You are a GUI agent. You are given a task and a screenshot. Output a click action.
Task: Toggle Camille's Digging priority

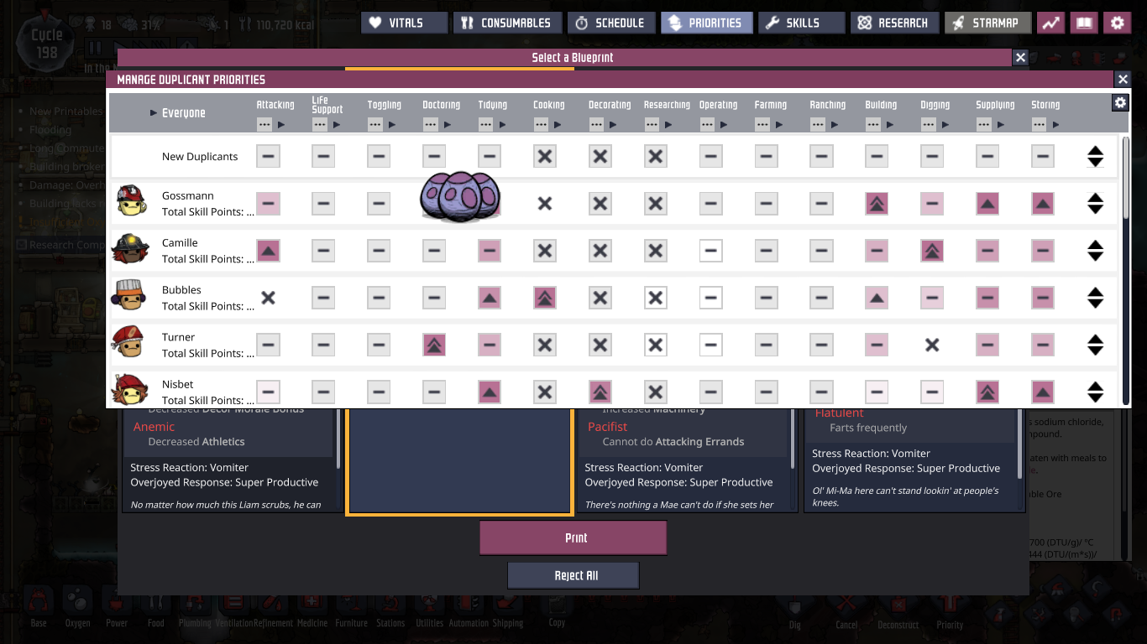pos(932,250)
